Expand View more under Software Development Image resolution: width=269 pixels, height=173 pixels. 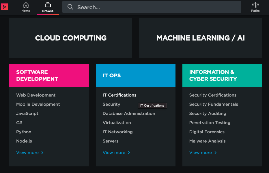[27, 153]
